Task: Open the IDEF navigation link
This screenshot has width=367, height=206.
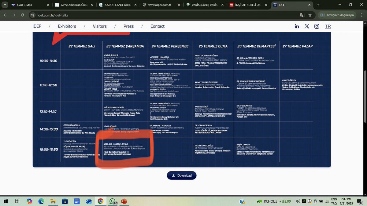Action: (x=37, y=26)
